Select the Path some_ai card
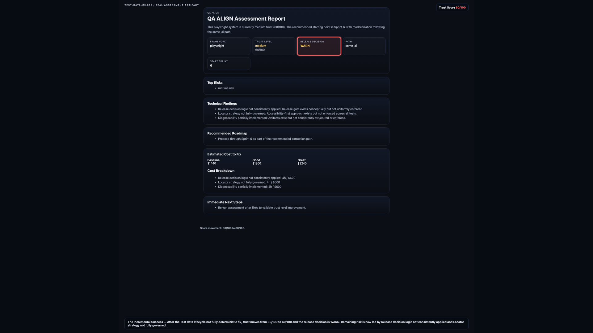 pyautogui.click(x=364, y=46)
